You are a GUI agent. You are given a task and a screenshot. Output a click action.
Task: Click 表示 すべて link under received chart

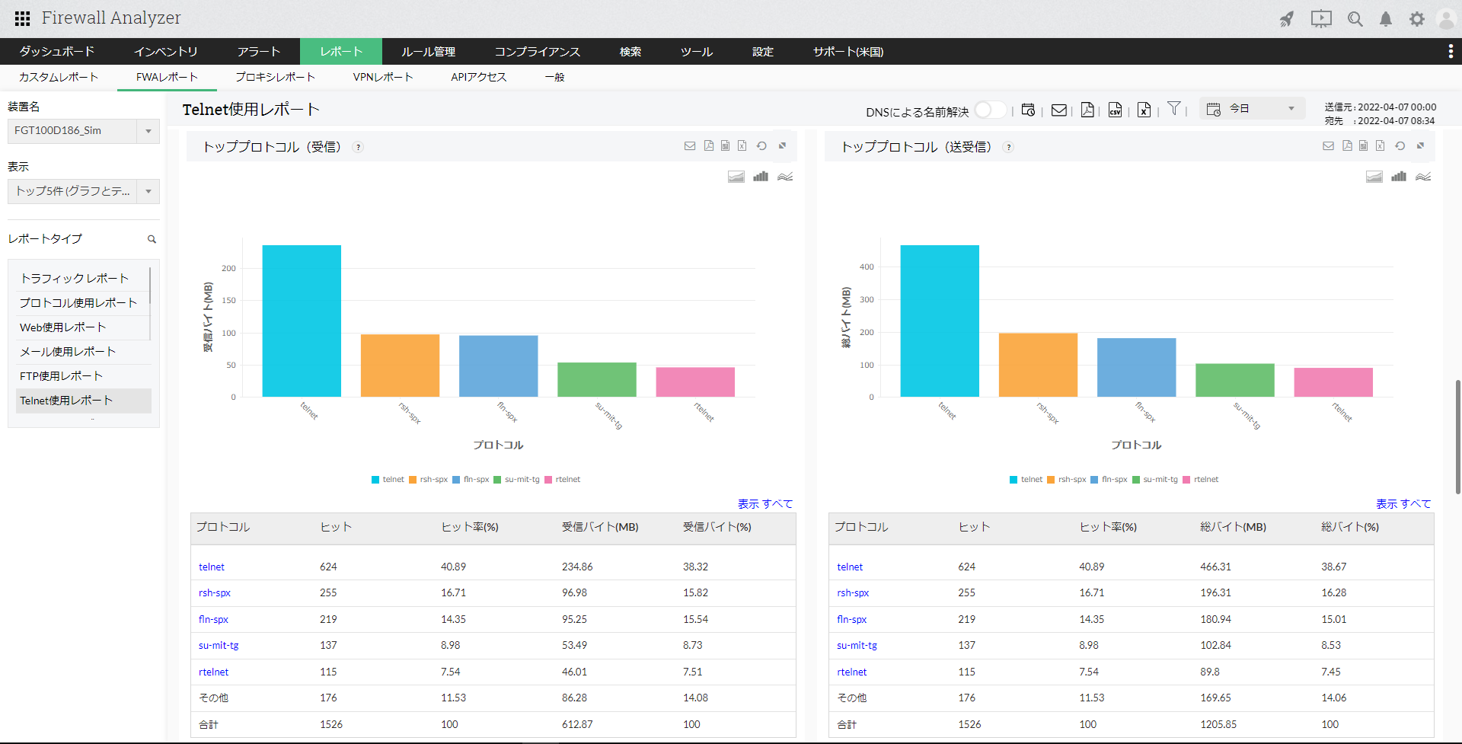[765, 504]
